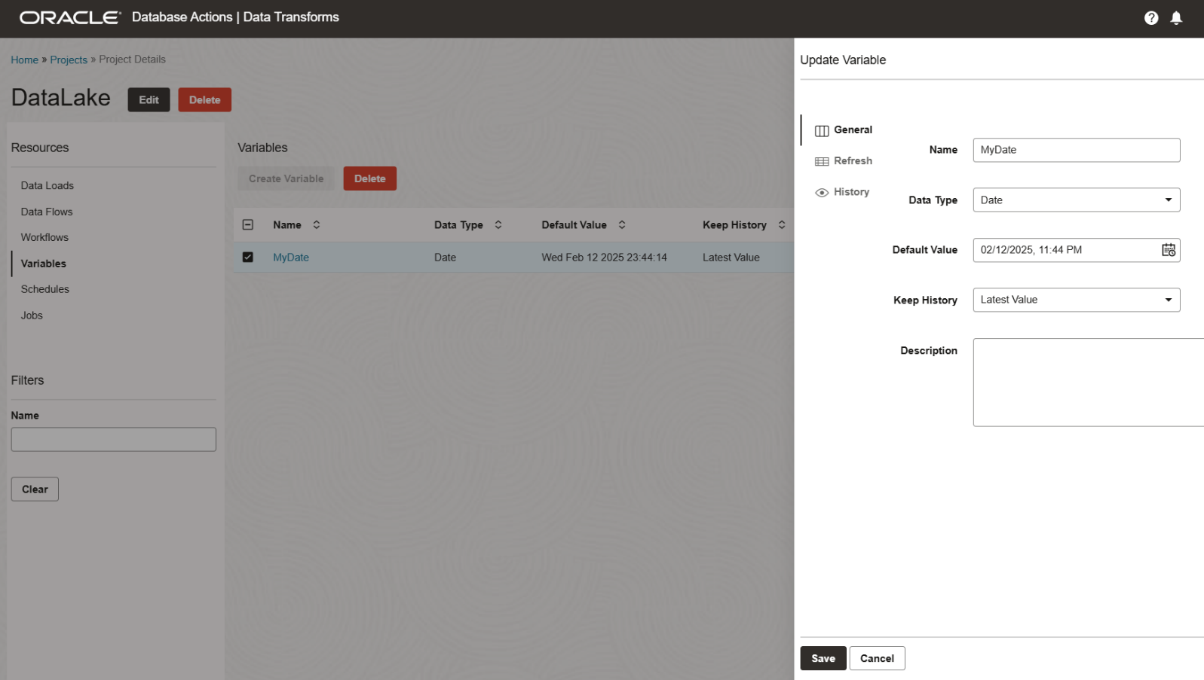
Task: Click the Oracle logo
Action: click(70, 17)
